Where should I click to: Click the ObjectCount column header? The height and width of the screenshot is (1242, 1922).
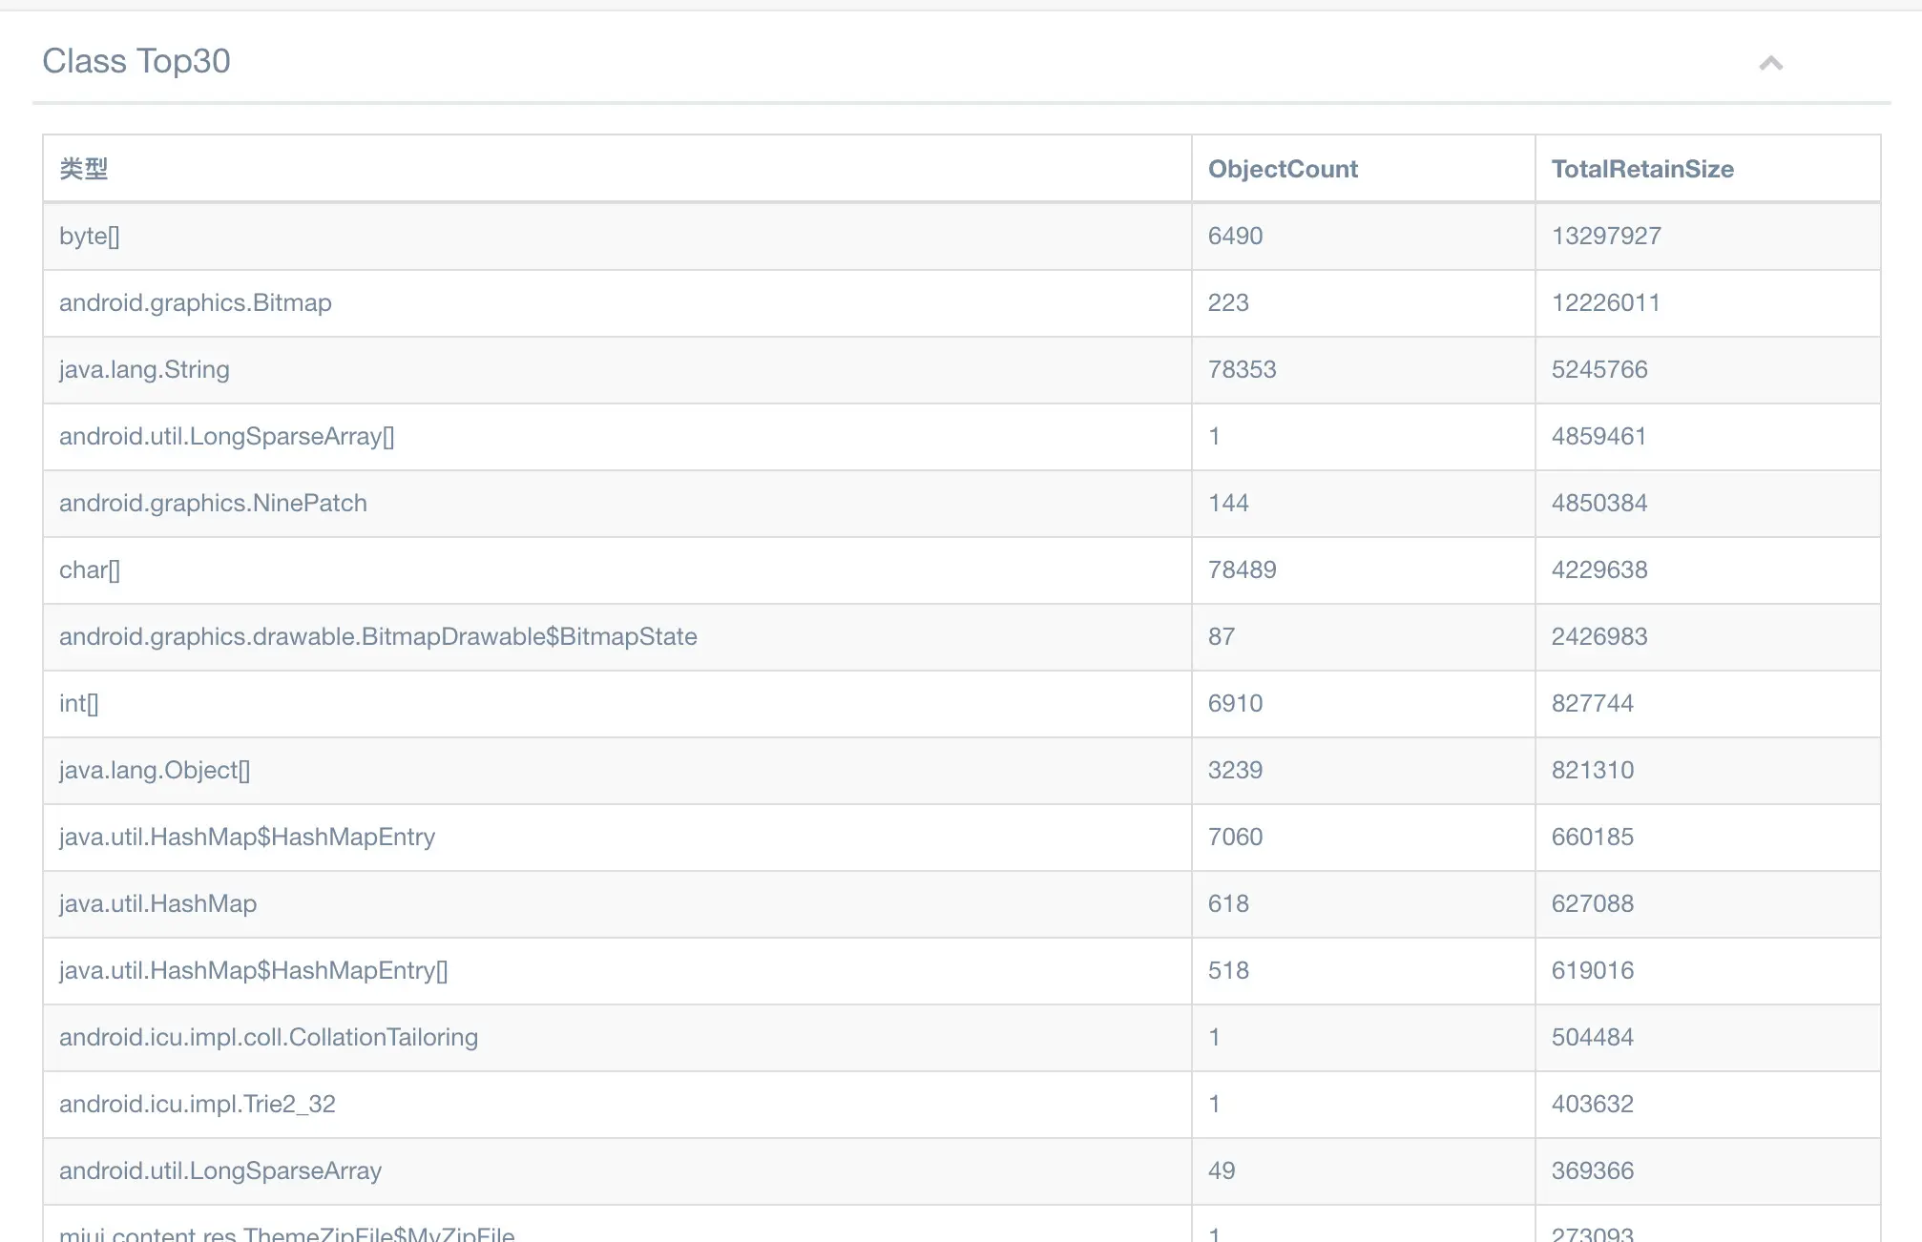coord(1283,169)
